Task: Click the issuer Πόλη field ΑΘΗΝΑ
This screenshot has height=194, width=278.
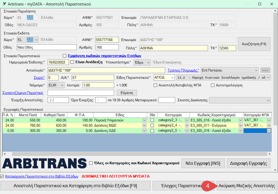Action: pos(174,48)
